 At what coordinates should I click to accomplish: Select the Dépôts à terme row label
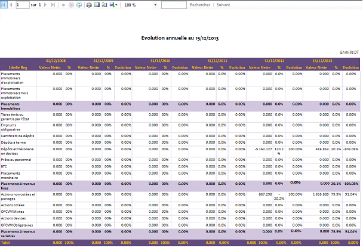click(13, 142)
